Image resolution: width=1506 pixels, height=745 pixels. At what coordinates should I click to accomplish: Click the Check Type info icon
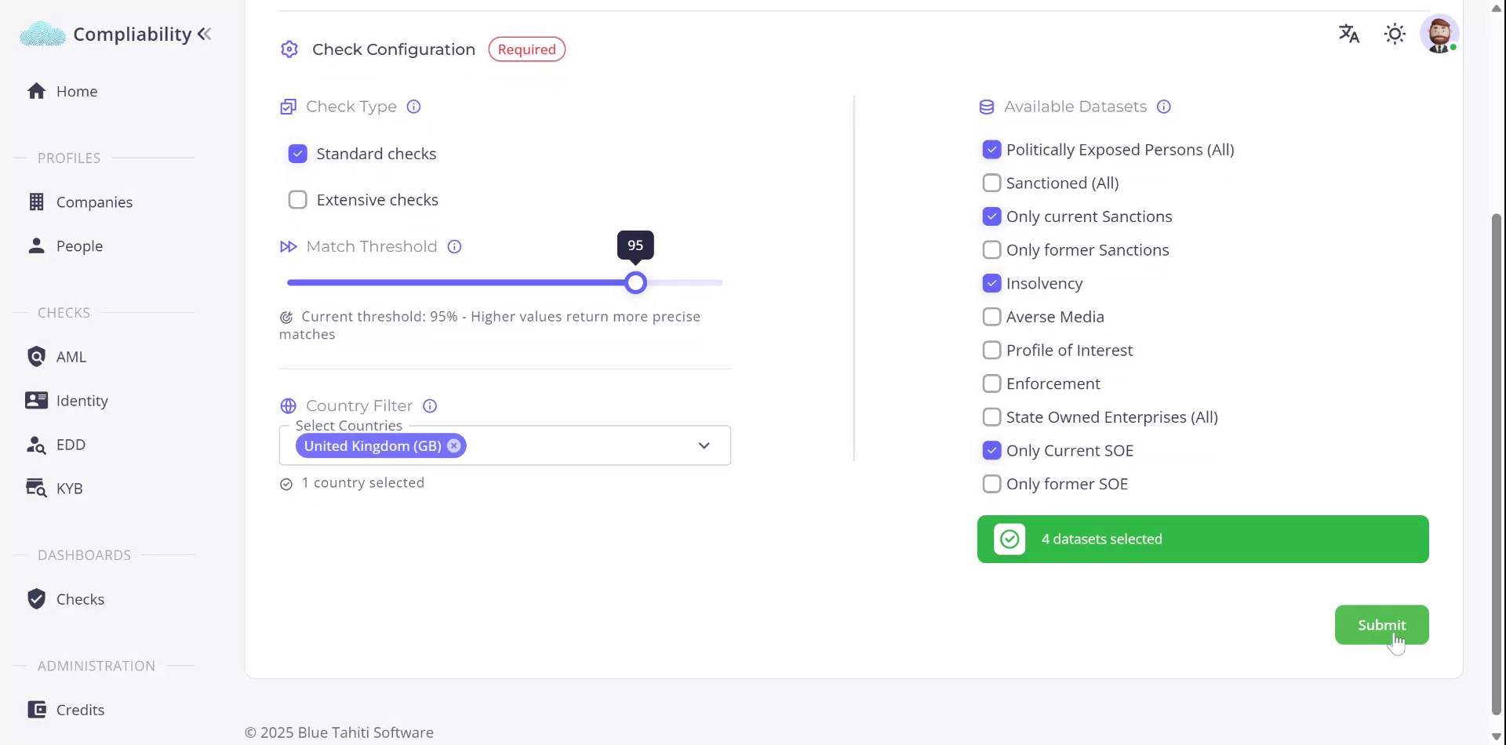coord(413,107)
